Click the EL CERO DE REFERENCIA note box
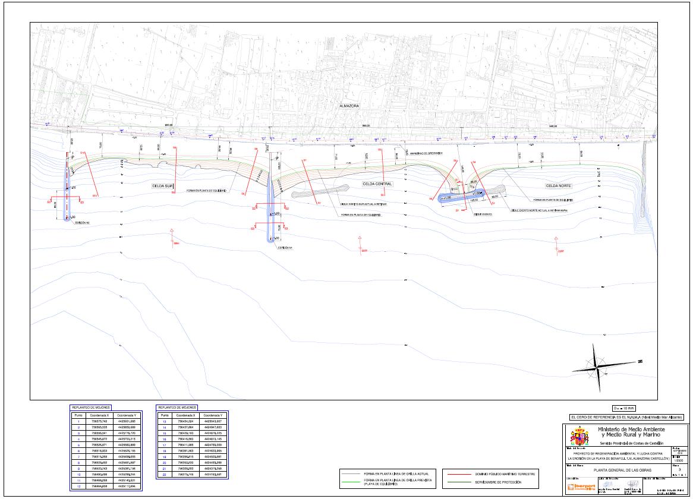The width and height of the screenshot is (693, 499). 625,418
